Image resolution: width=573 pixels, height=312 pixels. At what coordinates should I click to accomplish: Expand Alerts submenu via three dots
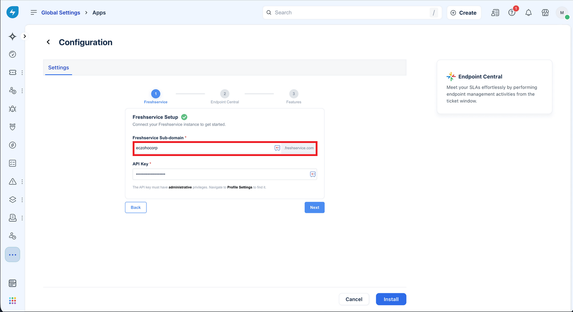pyautogui.click(x=22, y=181)
